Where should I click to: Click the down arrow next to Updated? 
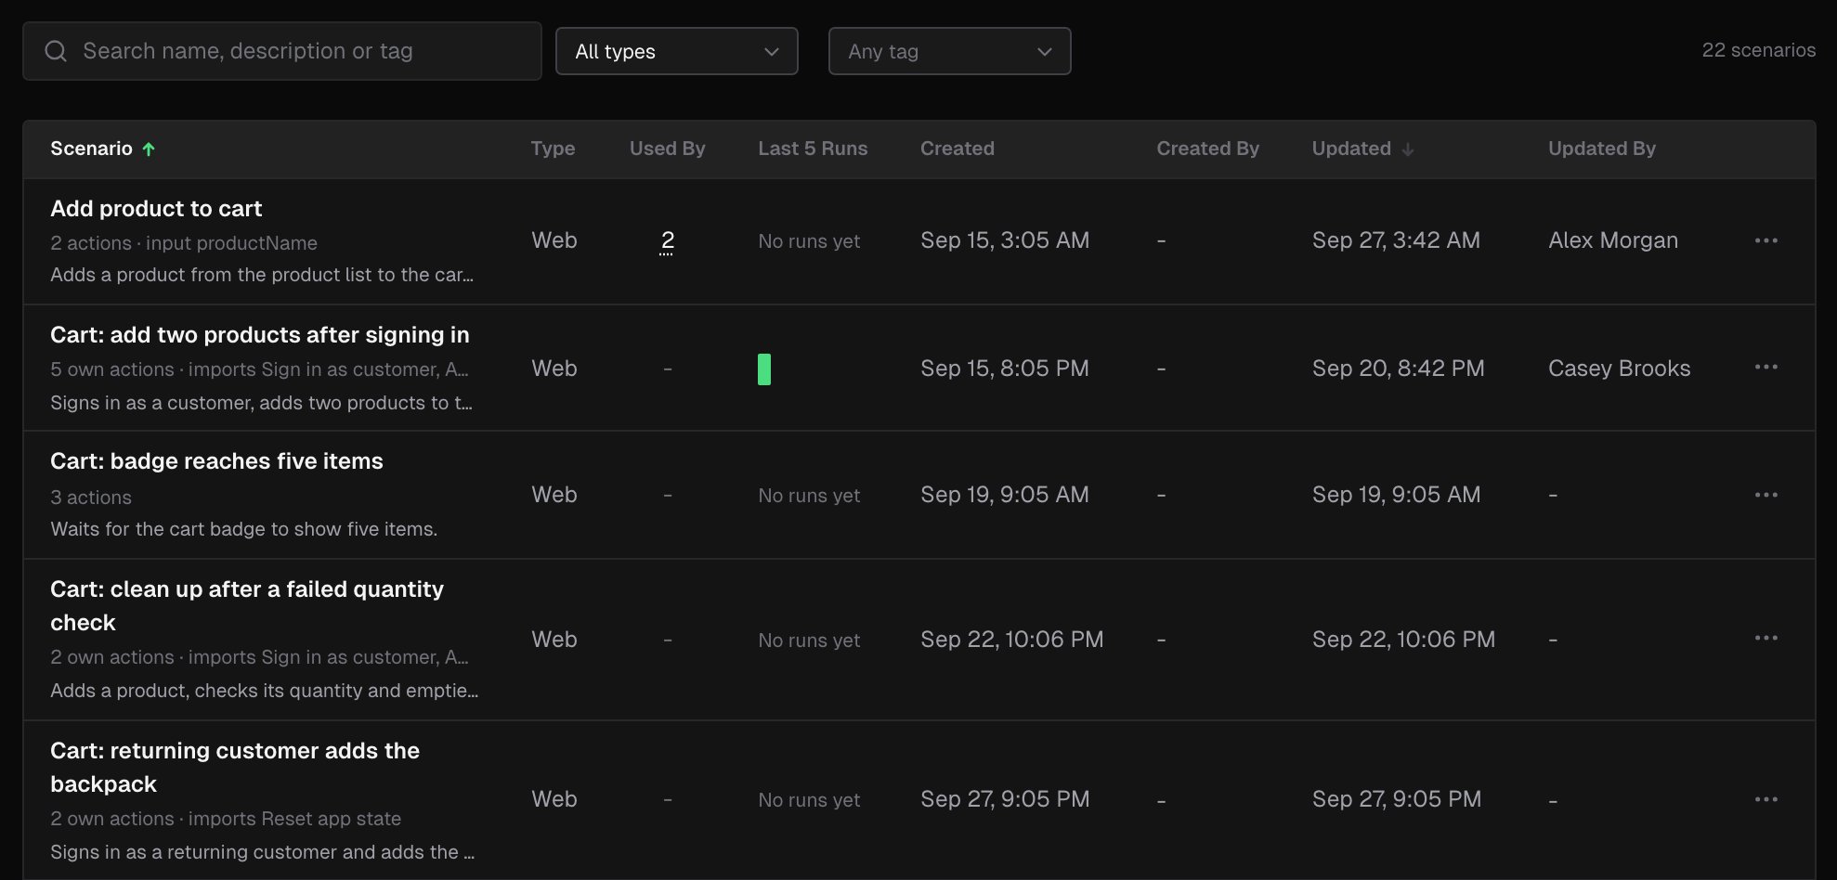pos(1408,149)
